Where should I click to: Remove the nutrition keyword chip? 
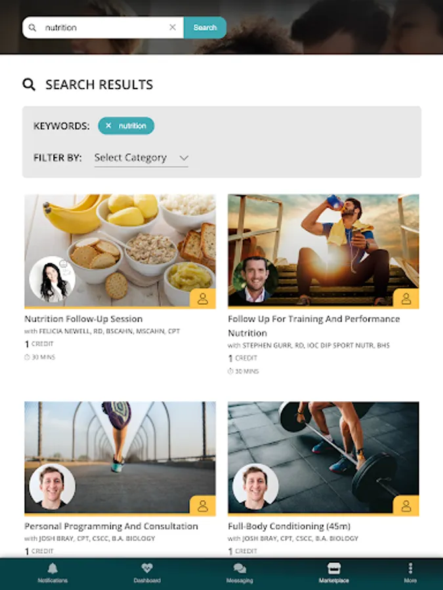pos(108,126)
